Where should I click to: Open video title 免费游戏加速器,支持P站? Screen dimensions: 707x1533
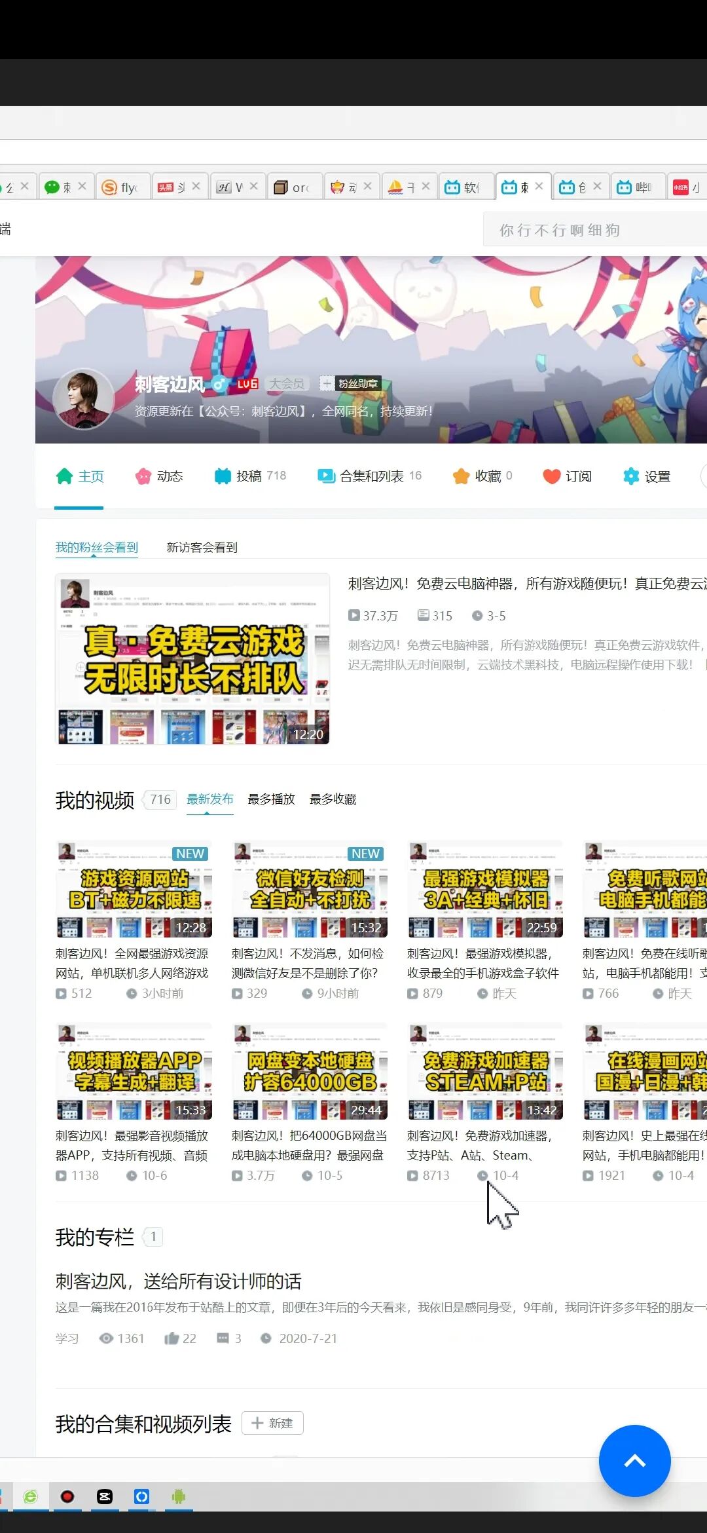click(x=481, y=1146)
